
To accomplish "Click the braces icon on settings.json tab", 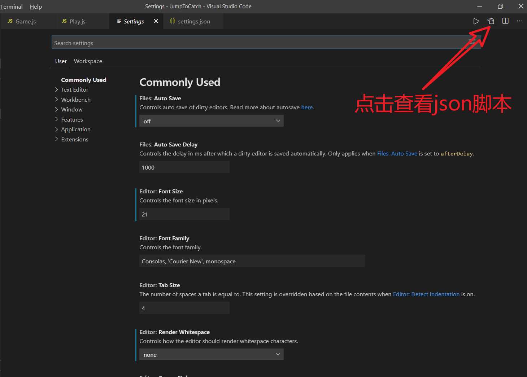I will (173, 21).
